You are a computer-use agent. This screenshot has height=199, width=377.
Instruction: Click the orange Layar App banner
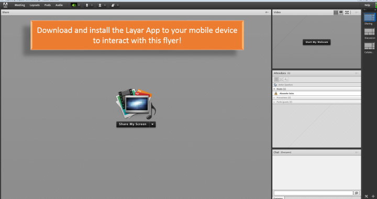(137, 35)
